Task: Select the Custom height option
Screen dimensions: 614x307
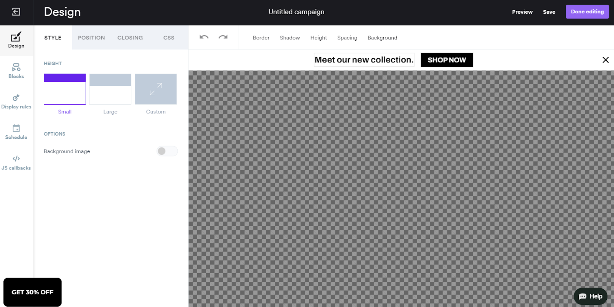Action: click(x=156, y=89)
